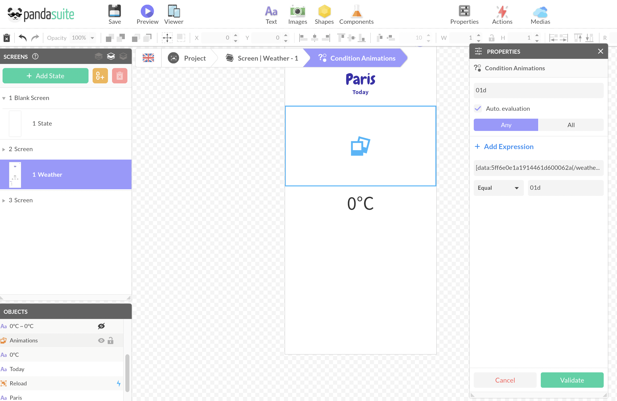Screen dimensions: 617x401
Task: Toggle visibility of the Animations object
Action: [x=101, y=340]
